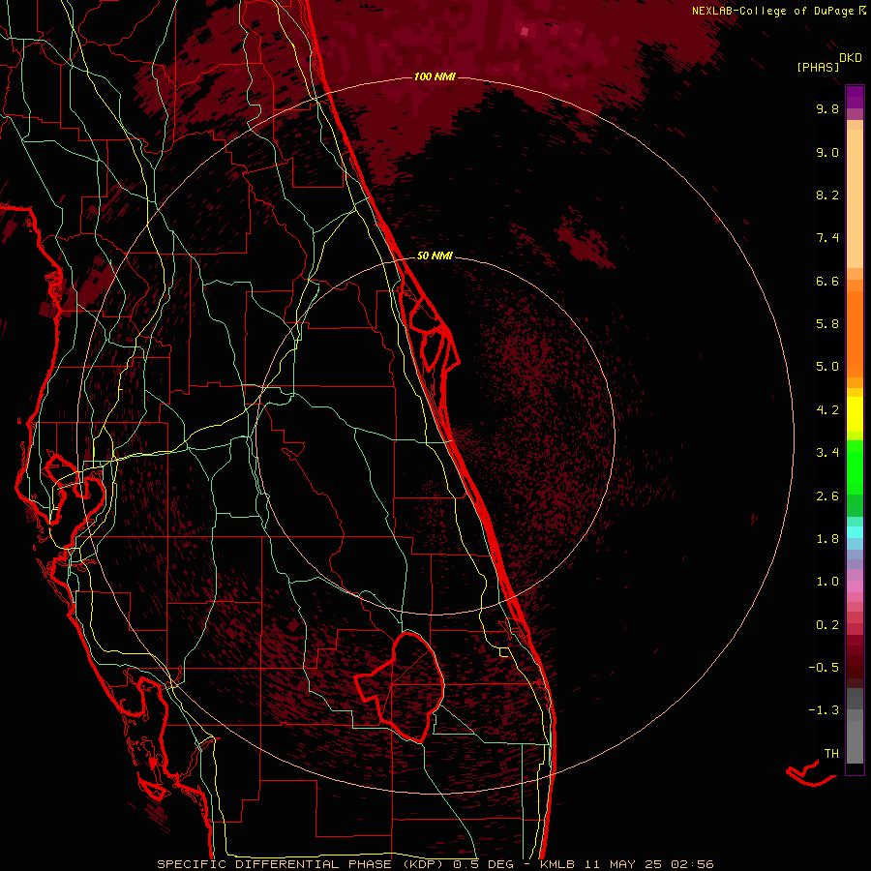Click the 9.0 scale value
The height and width of the screenshot is (871, 871).
pos(827,152)
